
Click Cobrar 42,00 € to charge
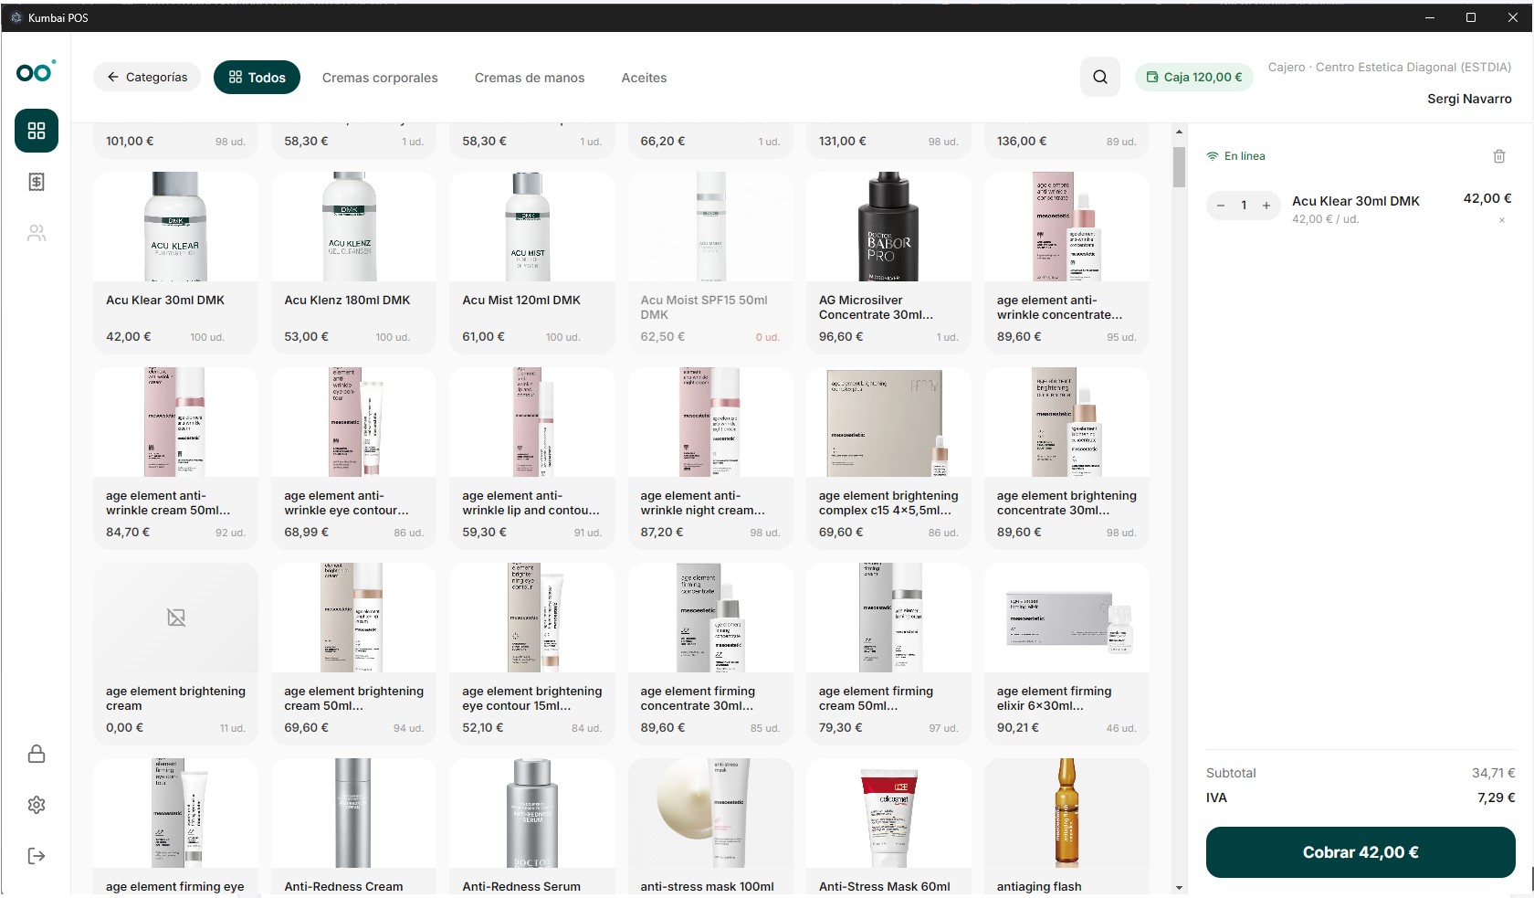coord(1361,852)
